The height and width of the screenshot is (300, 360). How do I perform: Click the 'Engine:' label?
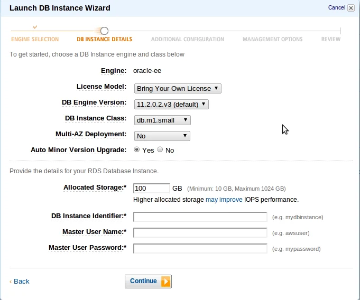(114, 71)
